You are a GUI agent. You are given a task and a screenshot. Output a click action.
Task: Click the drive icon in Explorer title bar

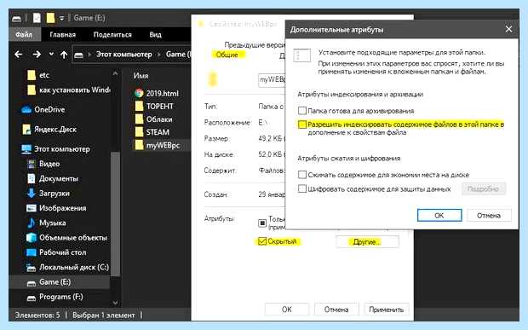click(x=16, y=18)
